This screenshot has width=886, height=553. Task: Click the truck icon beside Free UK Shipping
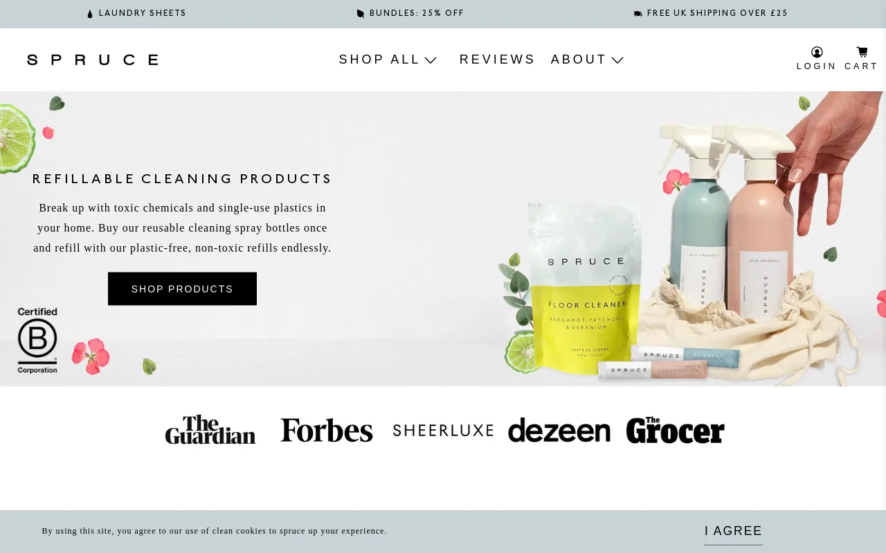(x=638, y=14)
